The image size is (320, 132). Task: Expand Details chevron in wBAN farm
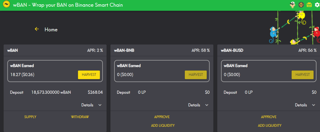[100, 105]
